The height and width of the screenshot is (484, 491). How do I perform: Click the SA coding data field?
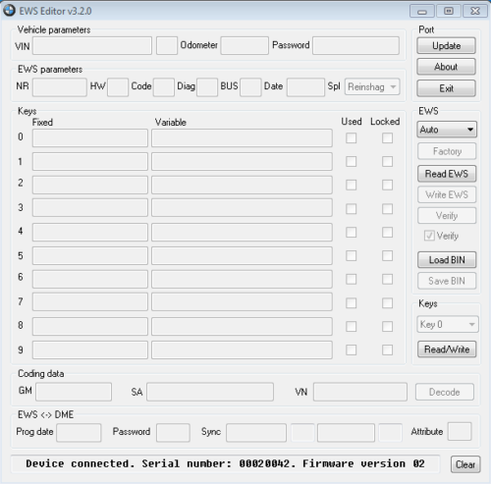click(210, 392)
